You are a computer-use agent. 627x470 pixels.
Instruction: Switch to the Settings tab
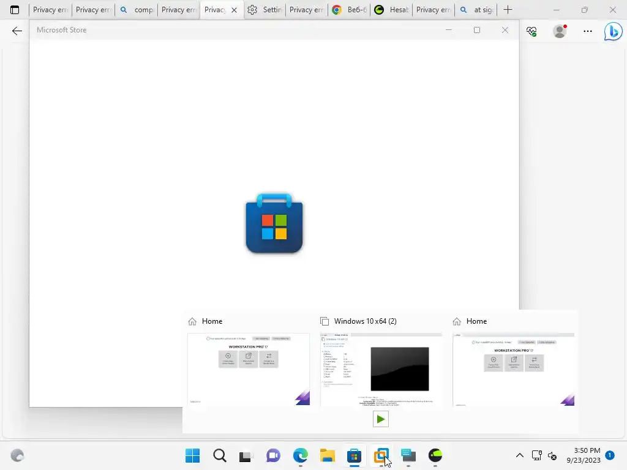(x=264, y=10)
